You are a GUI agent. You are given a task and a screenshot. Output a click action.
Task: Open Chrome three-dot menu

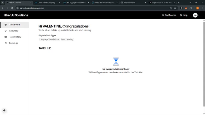(202, 8)
